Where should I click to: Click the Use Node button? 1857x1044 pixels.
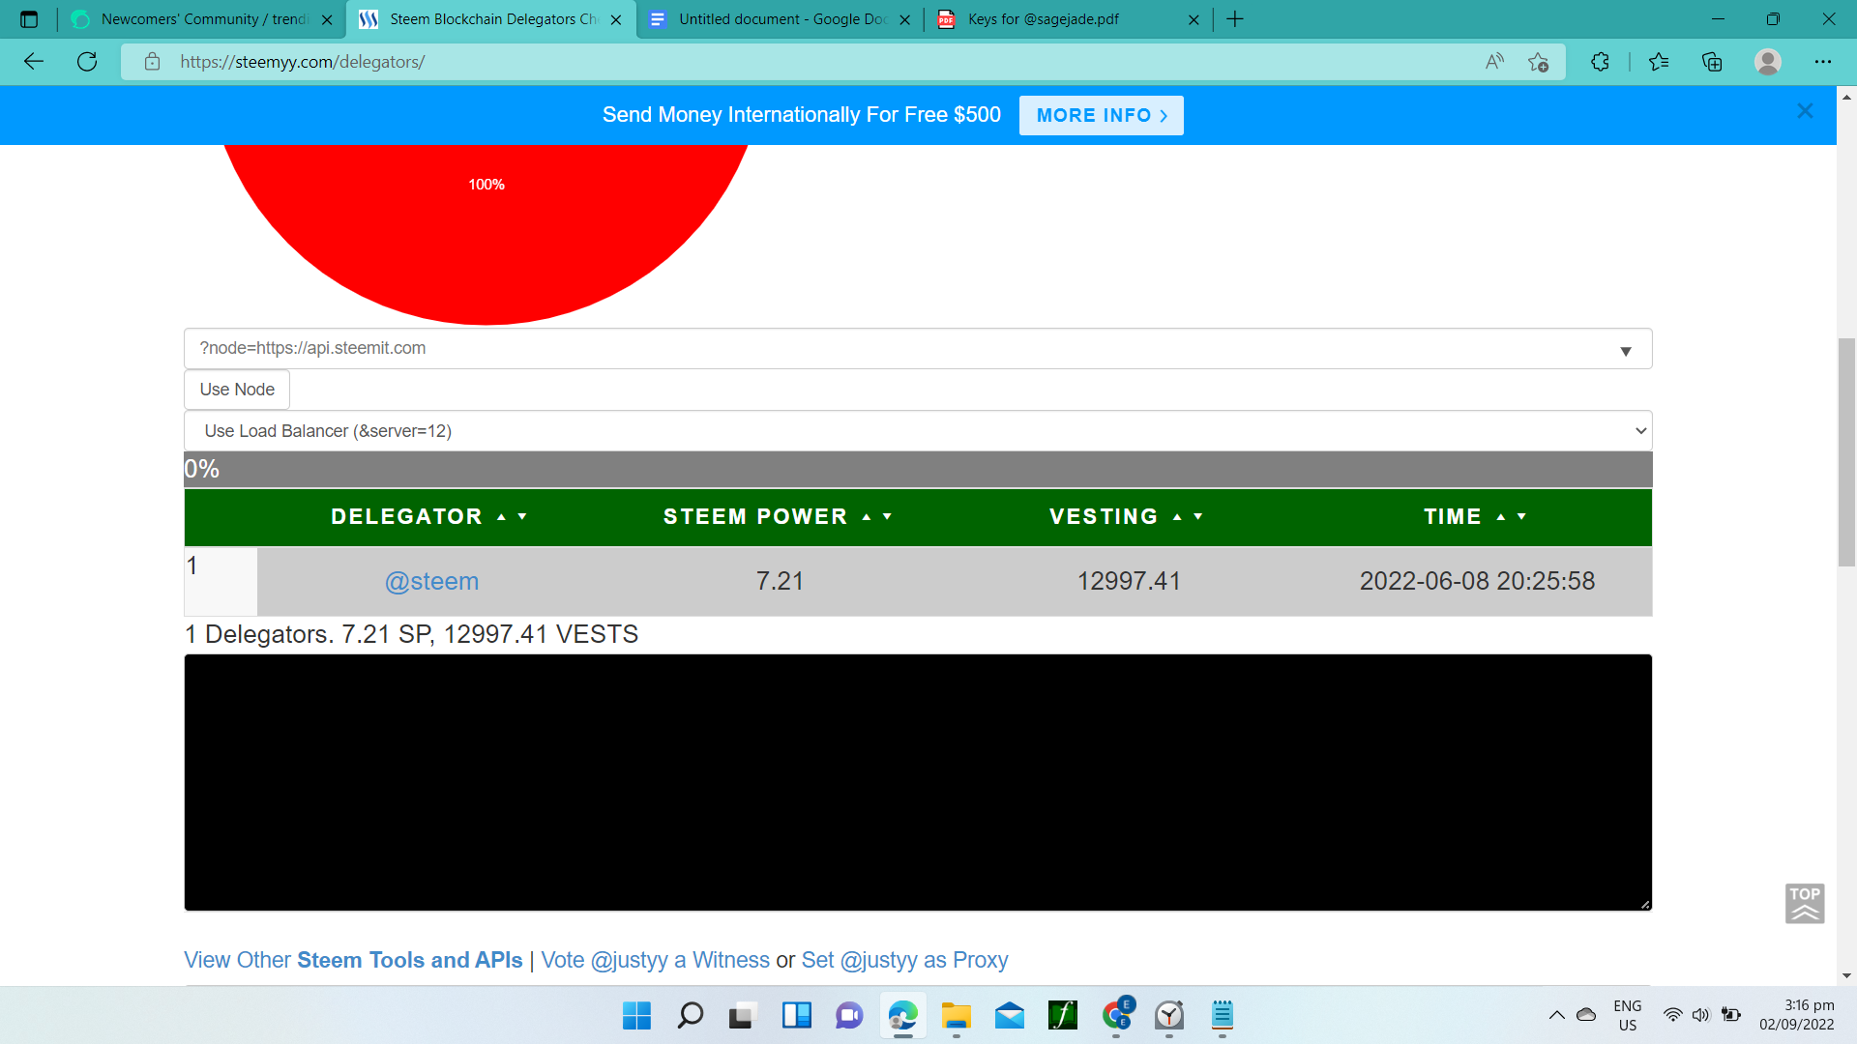[237, 390]
